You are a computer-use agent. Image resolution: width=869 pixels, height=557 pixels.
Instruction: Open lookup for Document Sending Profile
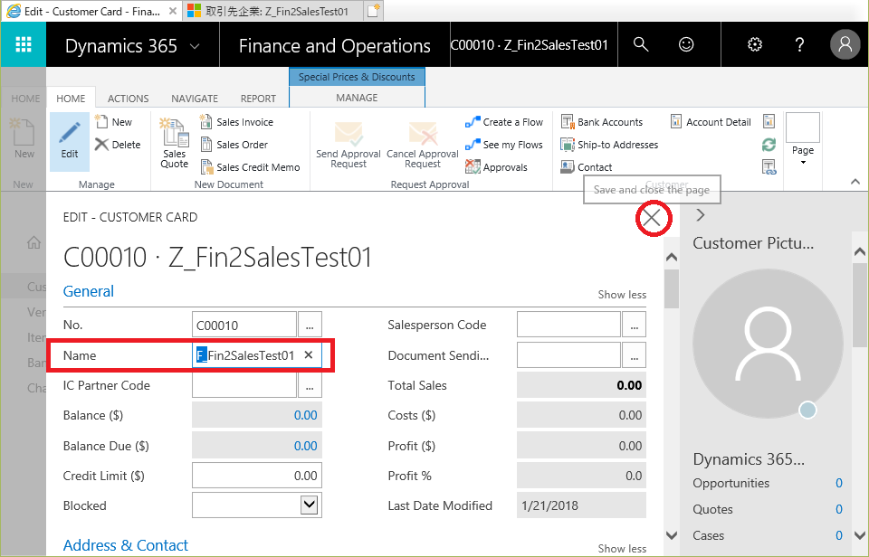[634, 355]
